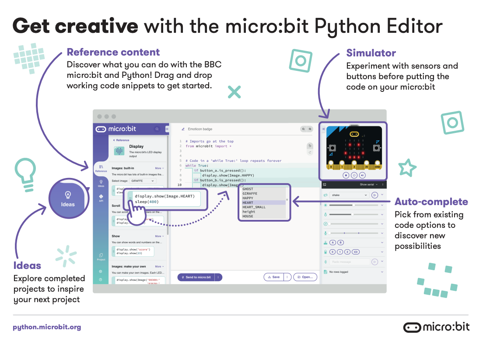Open the shake gesture dropdown

(350, 195)
